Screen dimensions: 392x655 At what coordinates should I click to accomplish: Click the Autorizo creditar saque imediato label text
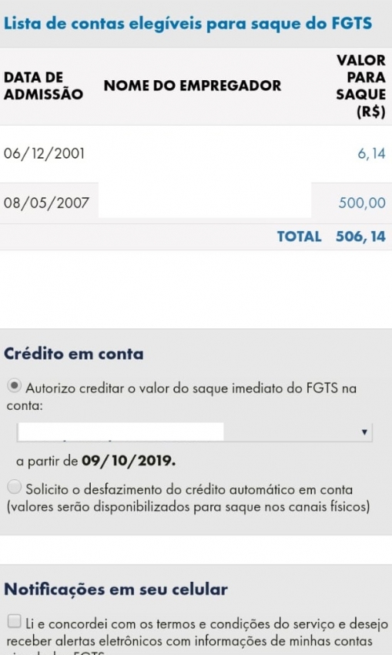pyautogui.click(x=182, y=397)
